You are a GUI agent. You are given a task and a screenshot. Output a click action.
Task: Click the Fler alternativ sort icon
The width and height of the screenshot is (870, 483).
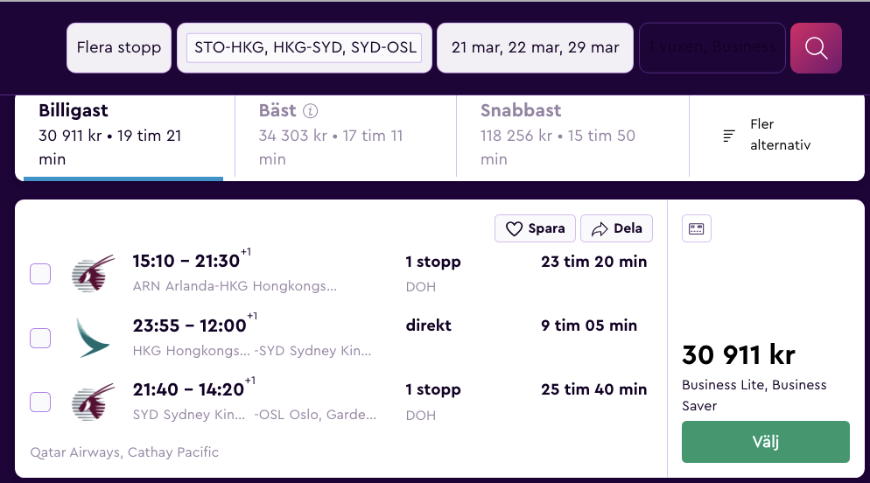tap(728, 136)
